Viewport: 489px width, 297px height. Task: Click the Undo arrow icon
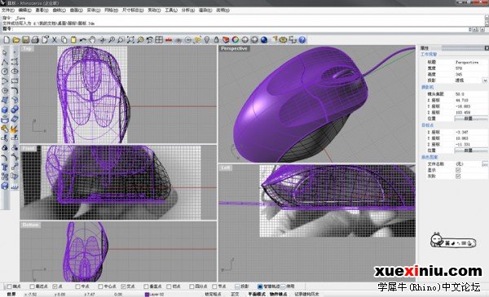point(82,40)
